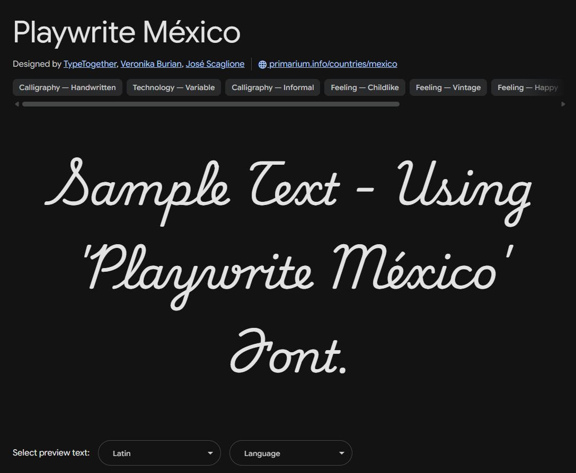Select the Technology — Variable tag

[174, 87]
